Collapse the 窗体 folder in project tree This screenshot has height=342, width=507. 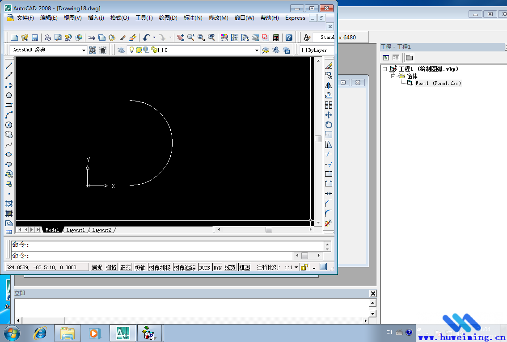394,76
